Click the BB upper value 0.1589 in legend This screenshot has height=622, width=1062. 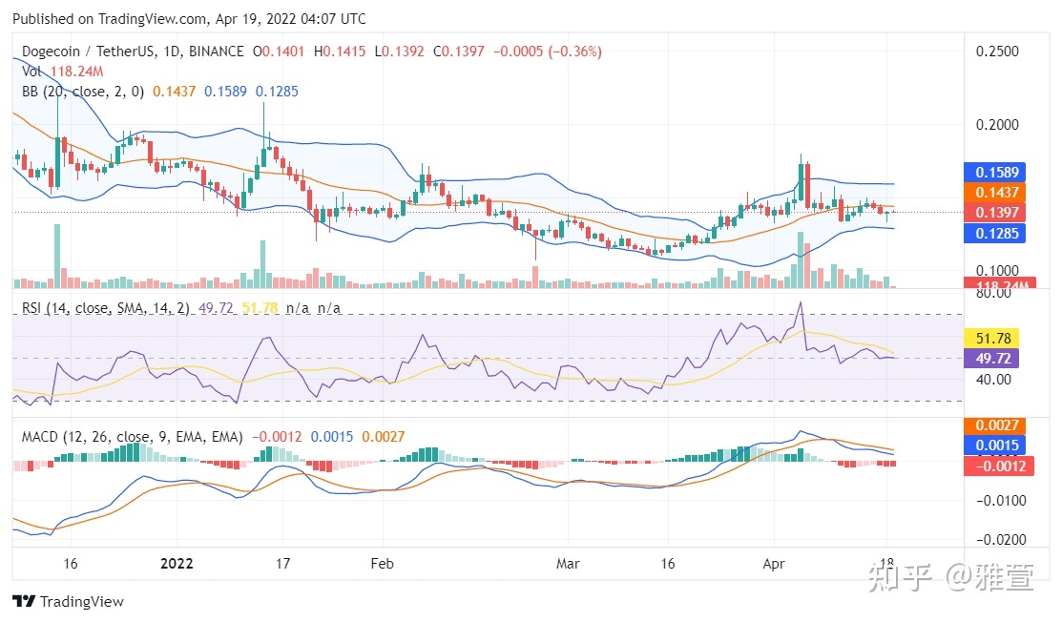[225, 92]
